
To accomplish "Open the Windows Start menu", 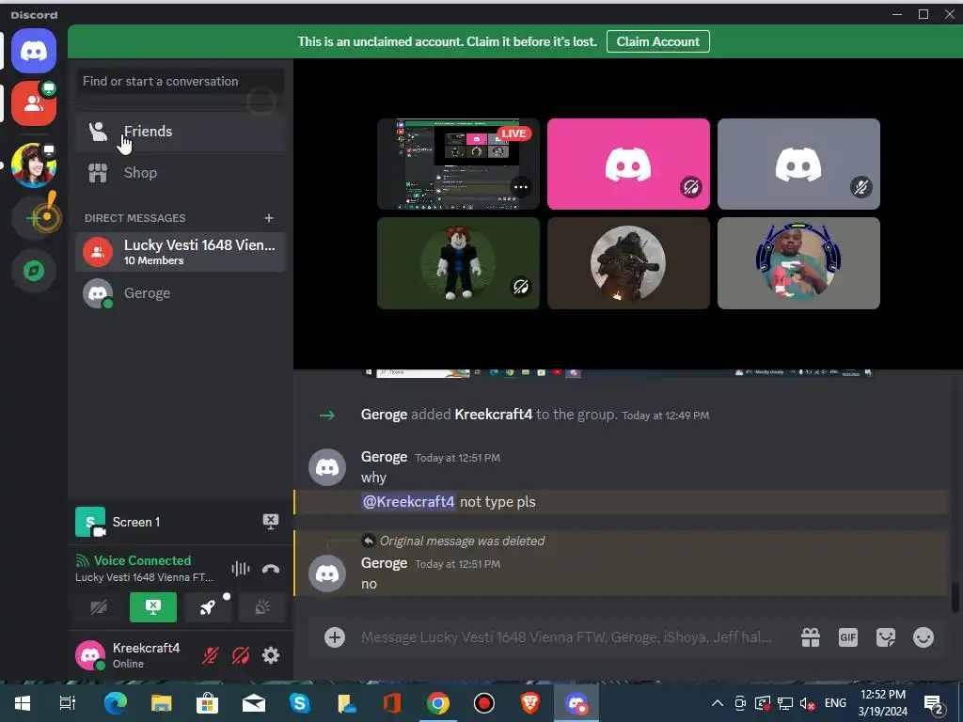I will (x=23, y=703).
